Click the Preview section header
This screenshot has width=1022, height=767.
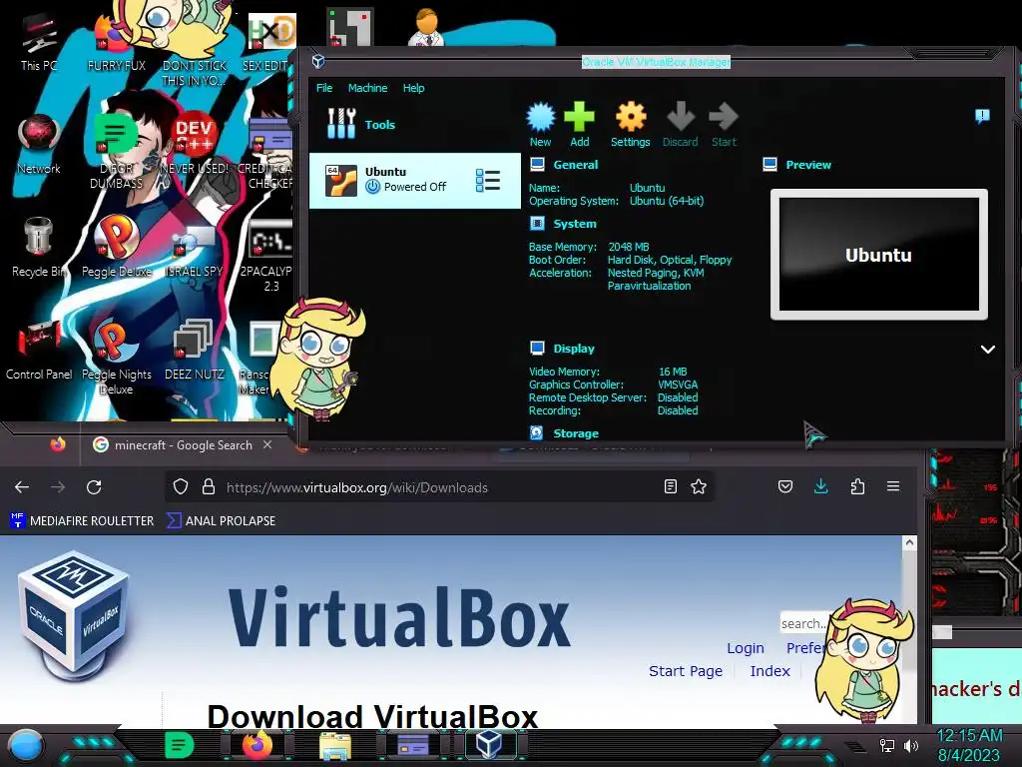coord(808,165)
